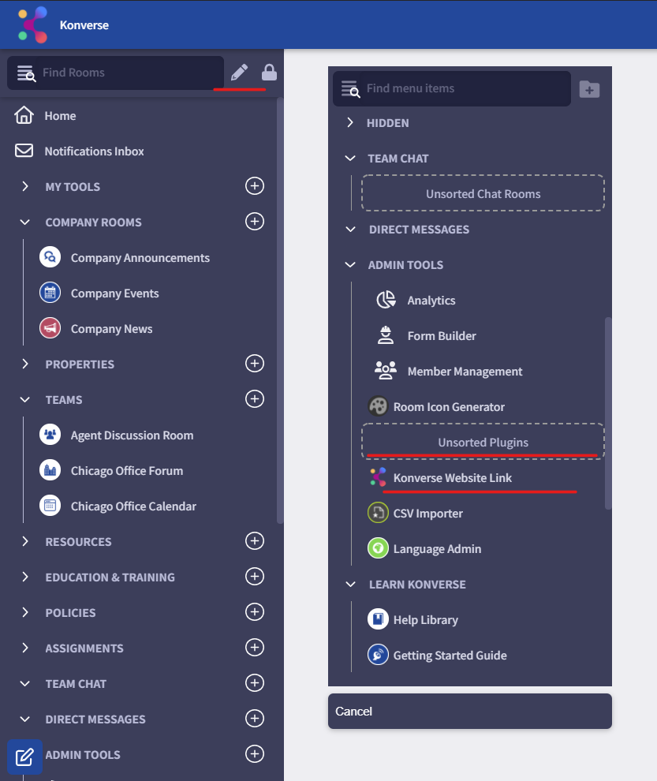Click the Find Rooms search list icon
Viewport: 657px width, 781px height.
[x=26, y=73]
